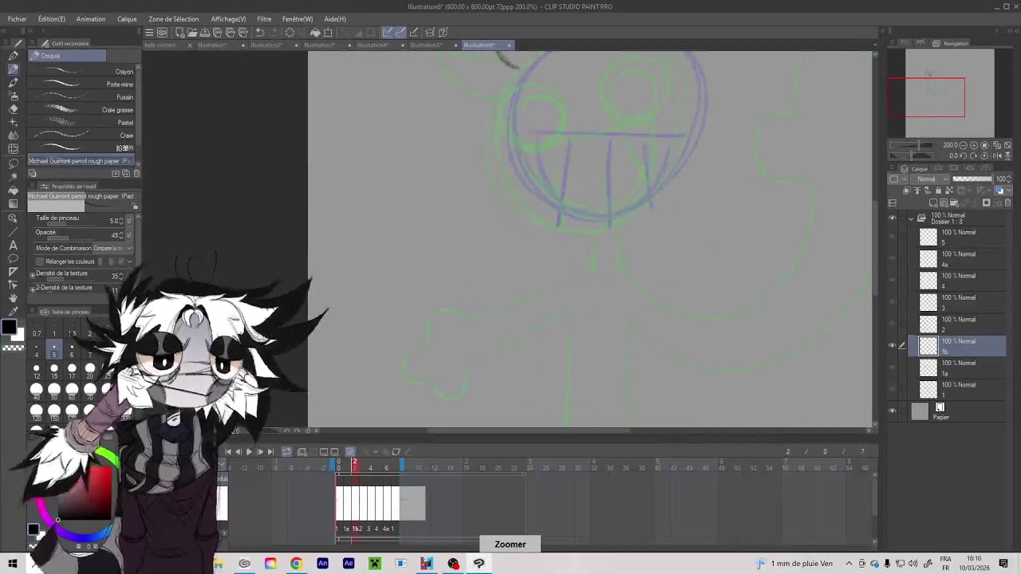This screenshot has width=1021, height=574.
Task: Hide the layer named 1b
Action: [x=893, y=345]
